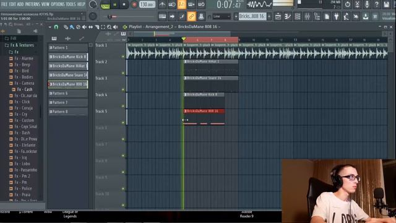Open the ADD menu
396x223 pixels.
[20, 4]
